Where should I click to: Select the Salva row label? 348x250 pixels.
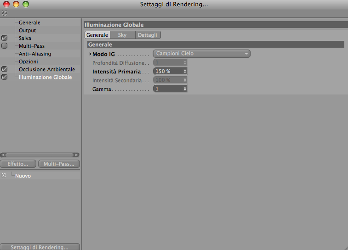click(x=25, y=38)
